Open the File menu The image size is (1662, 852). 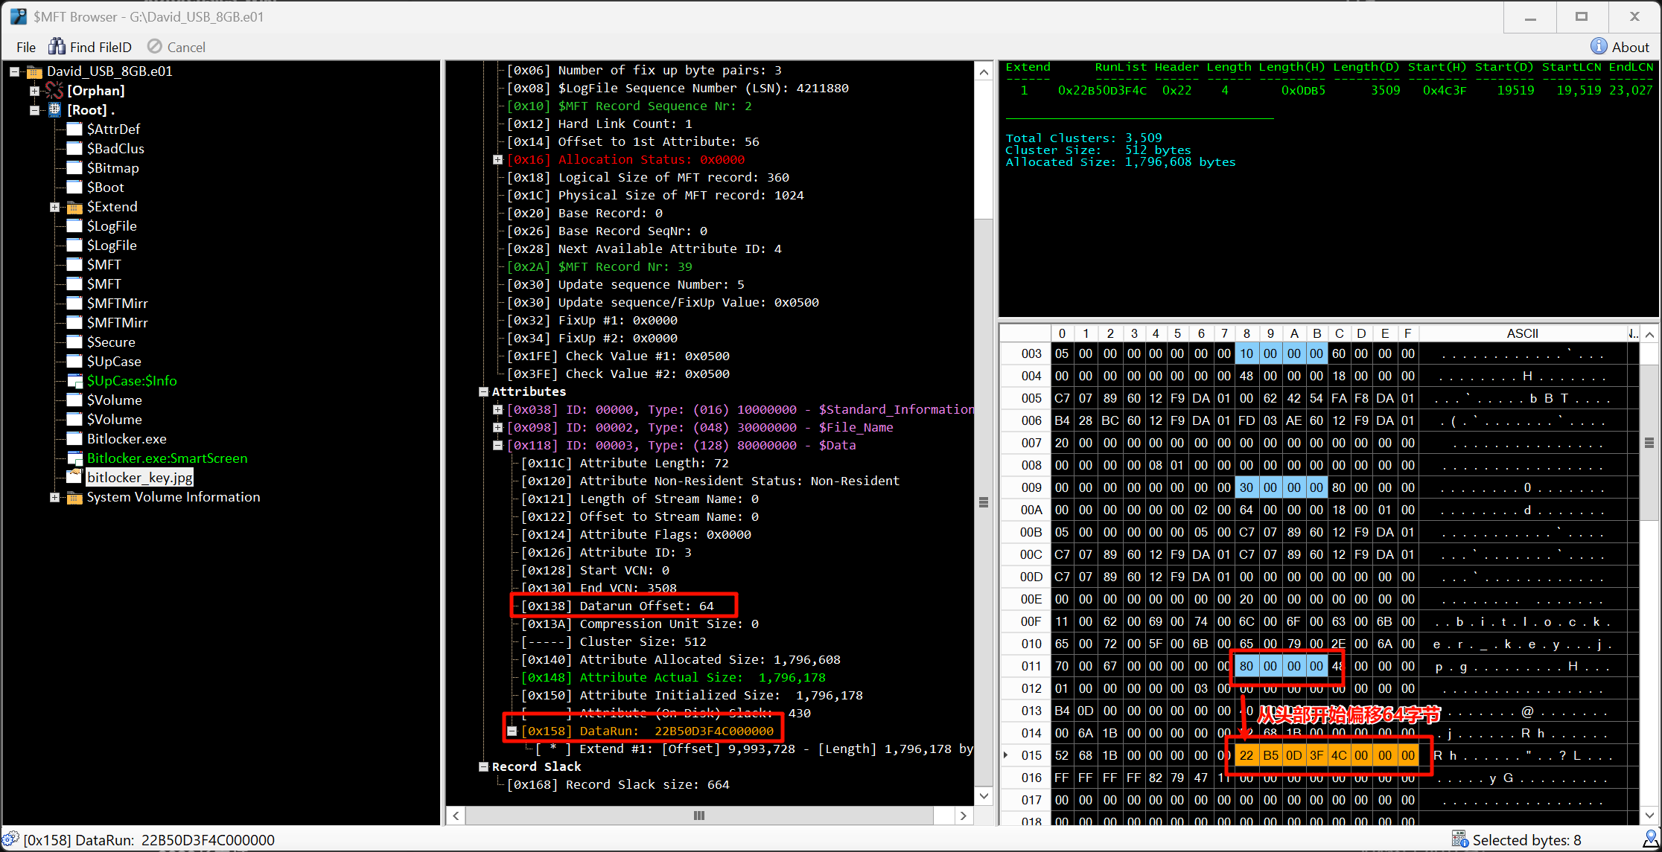point(26,47)
